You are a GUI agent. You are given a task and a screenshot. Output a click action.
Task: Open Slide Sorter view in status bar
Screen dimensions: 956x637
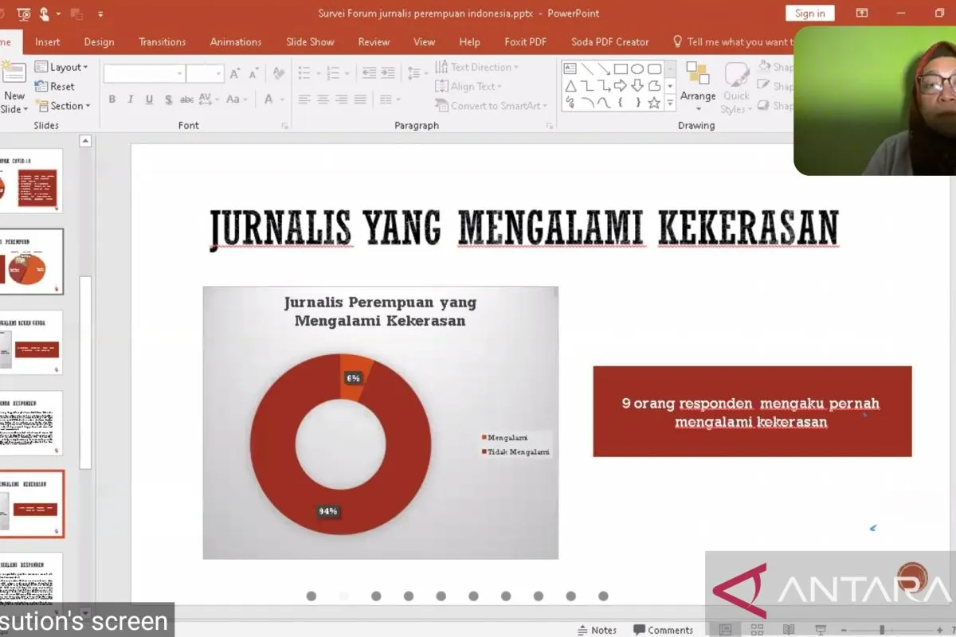[x=757, y=630]
